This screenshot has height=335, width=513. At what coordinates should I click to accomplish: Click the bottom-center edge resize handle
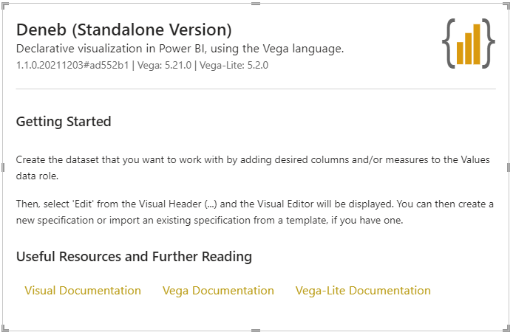tap(256, 331)
